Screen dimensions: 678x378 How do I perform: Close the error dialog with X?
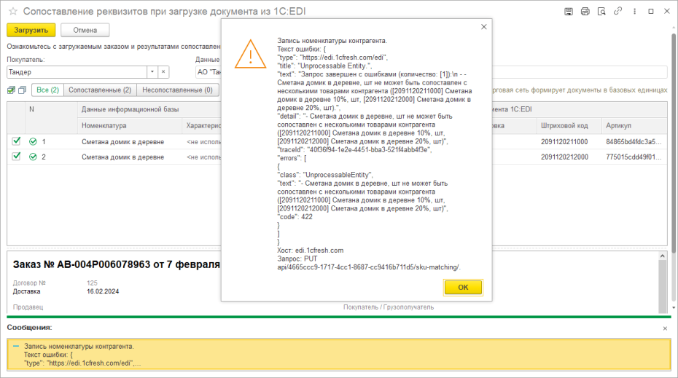click(x=484, y=27)
